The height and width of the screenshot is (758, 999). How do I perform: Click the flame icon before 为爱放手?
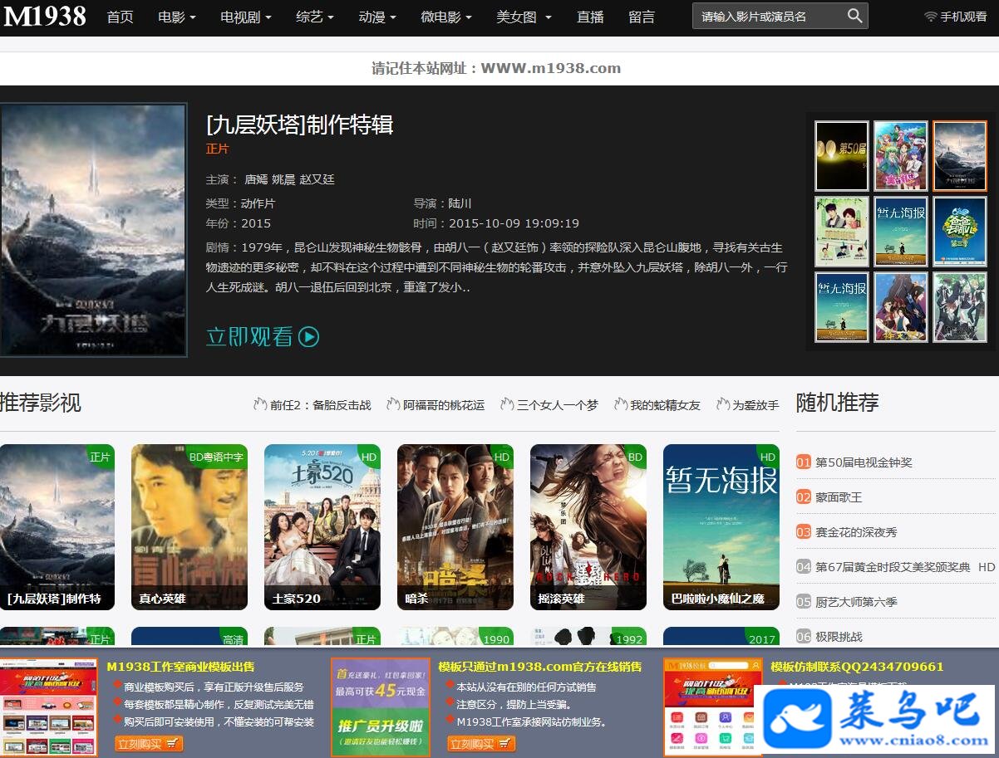point(722,404)
